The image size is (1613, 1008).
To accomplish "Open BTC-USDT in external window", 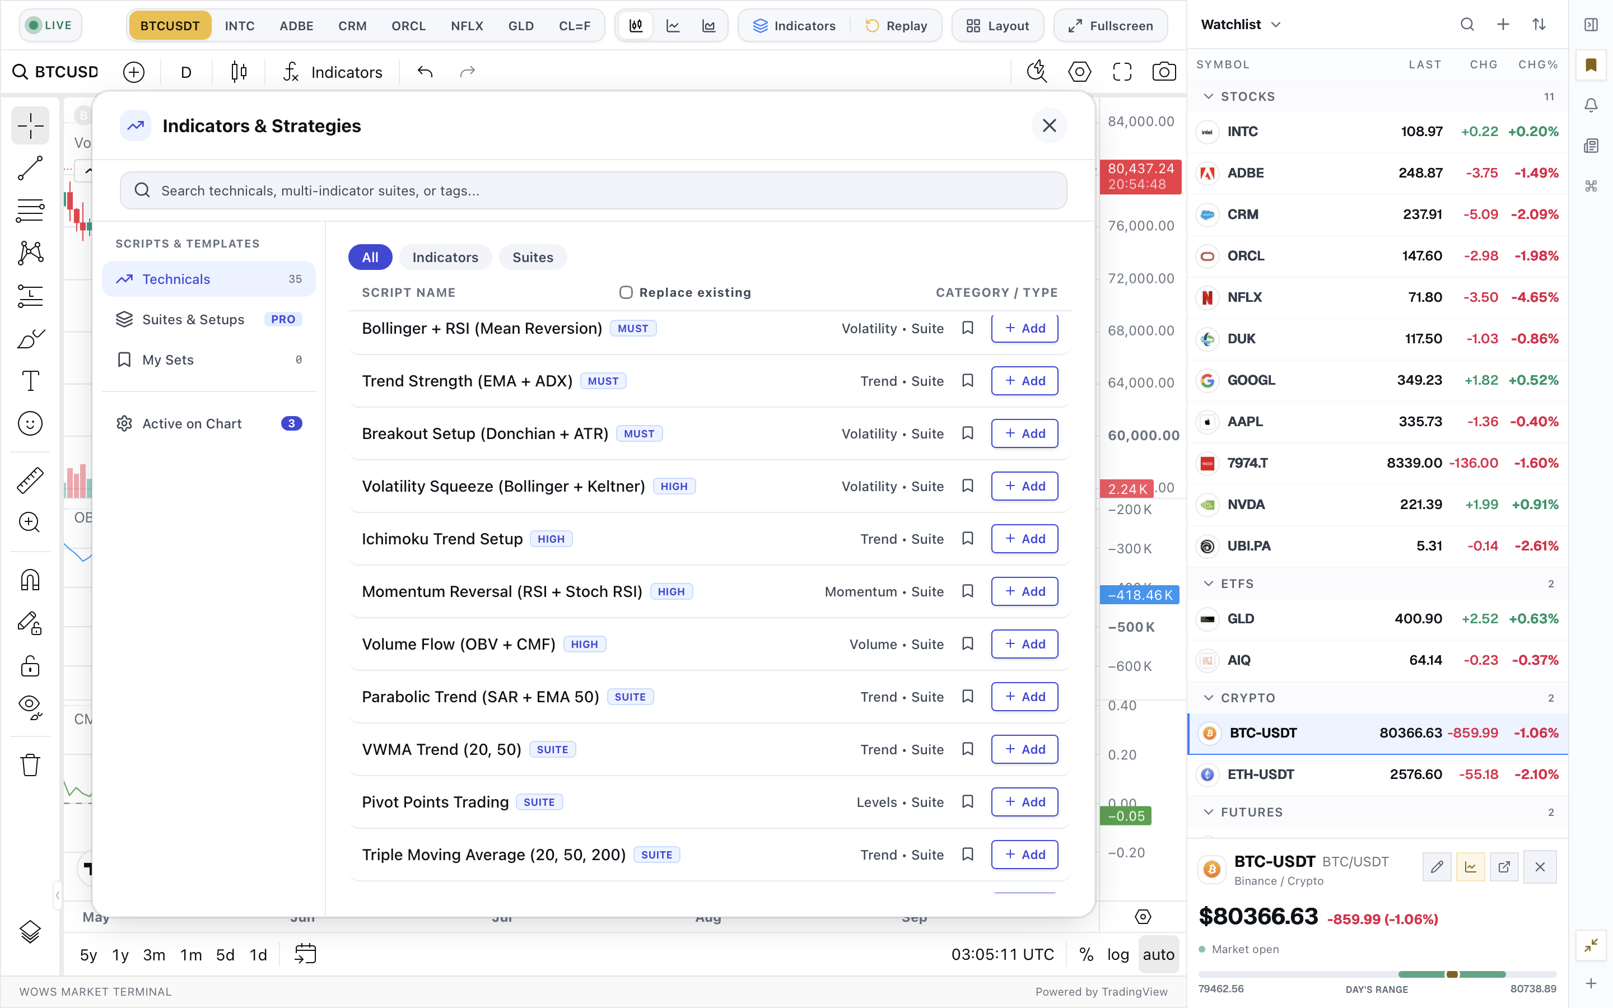I will (1504, 867).
